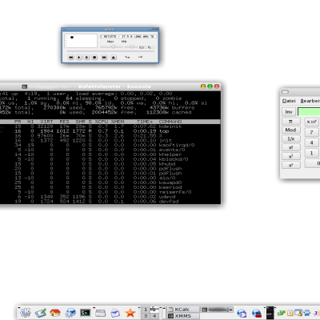Open the Home folder icon in panel
The height and width of the screenshot is (320, 320).
pyautogui.click(x=55, y=313)
